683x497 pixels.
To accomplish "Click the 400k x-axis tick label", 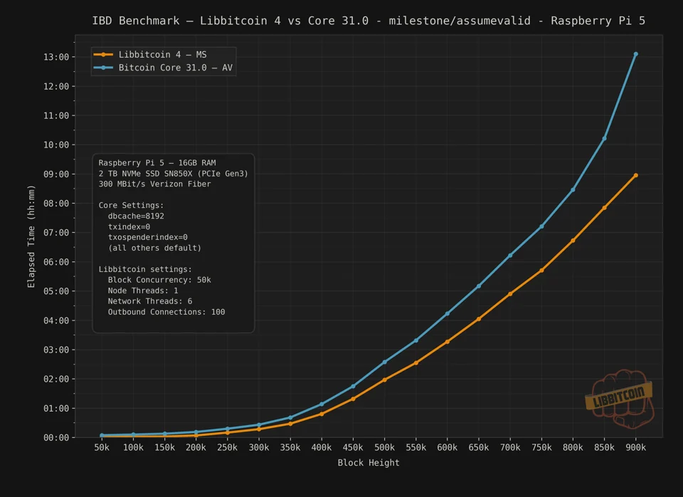I will coord(322,448).
